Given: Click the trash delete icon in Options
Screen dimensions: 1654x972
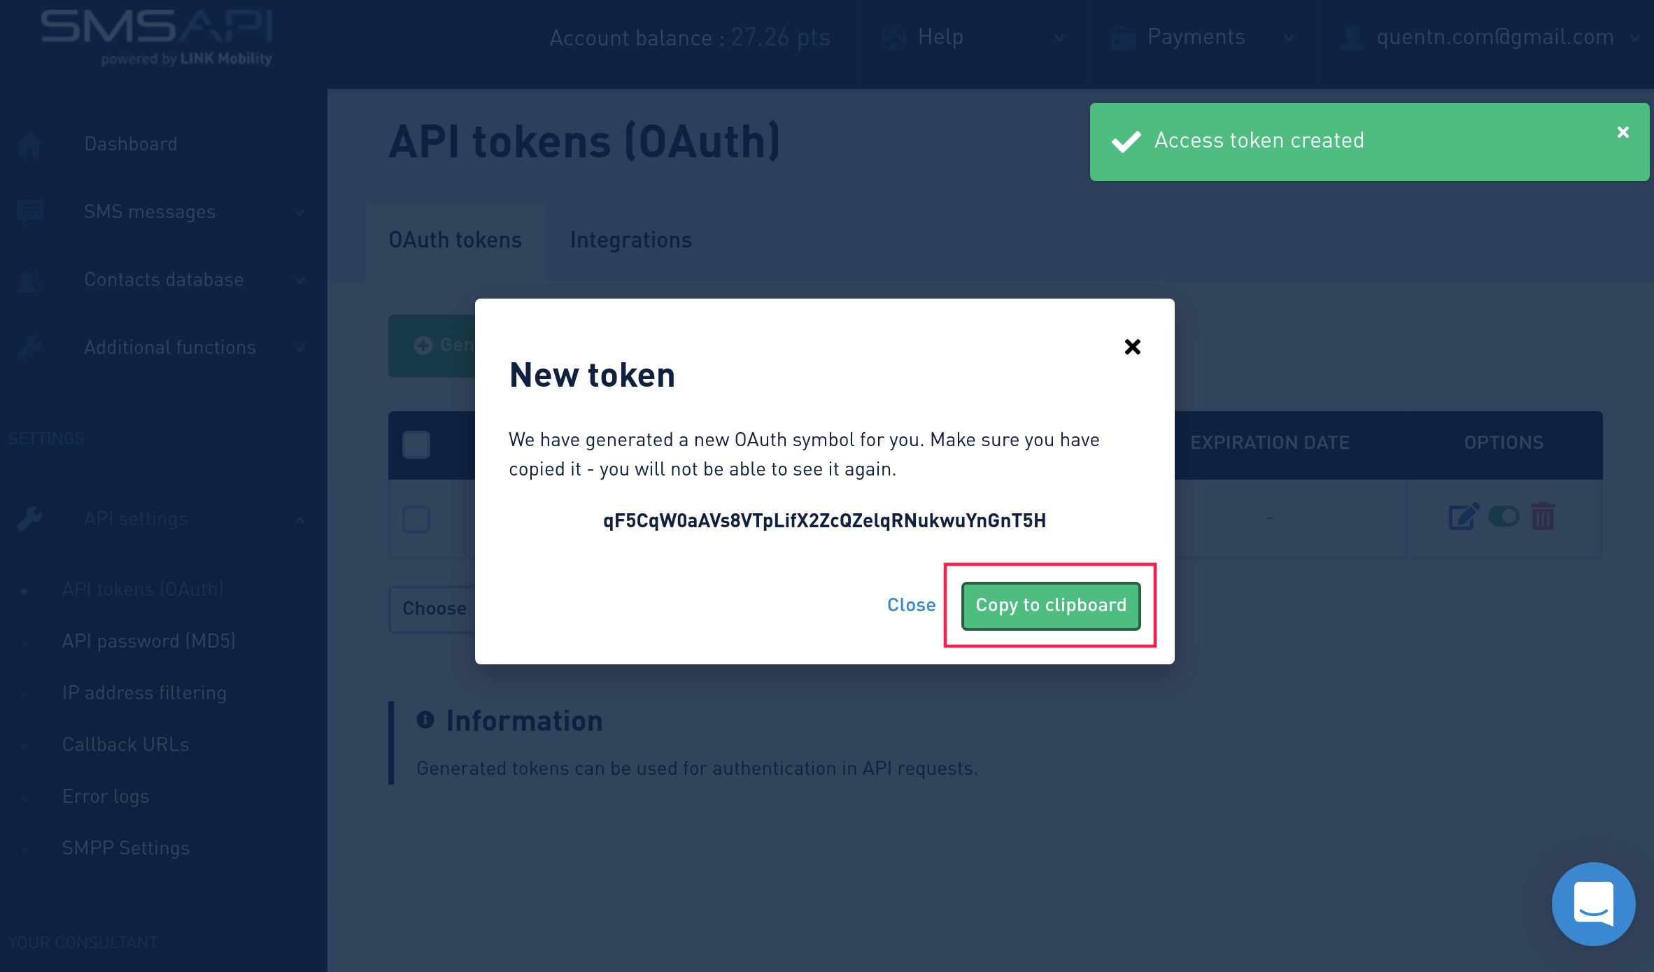Looking at the screenshot, I should (x=1543, y=517).
